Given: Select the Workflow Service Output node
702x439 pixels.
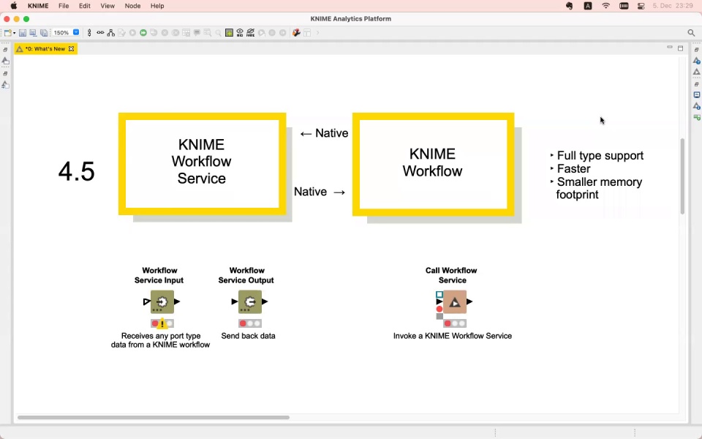Looking at the screenshot, I should (x=250, y=301).
